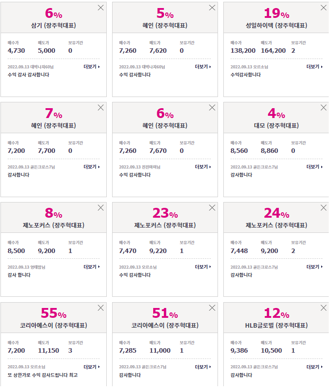335x388 pixels.
Task: Open 더보기 on the 55% 코리아에스이 review
Action: [92, 367]
